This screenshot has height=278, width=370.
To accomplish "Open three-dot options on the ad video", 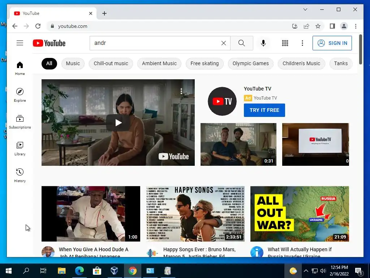I will pyautogui.click(x=181, y=91).
